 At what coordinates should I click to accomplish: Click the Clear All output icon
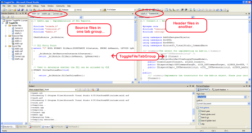[x=93, y=90]
